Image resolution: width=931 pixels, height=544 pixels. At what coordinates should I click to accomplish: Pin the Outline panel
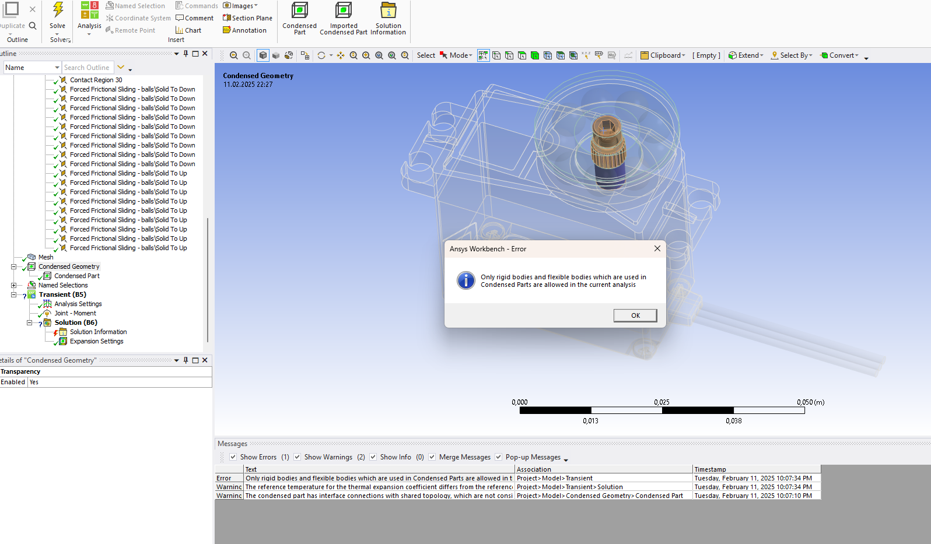[x=186, y=54]
